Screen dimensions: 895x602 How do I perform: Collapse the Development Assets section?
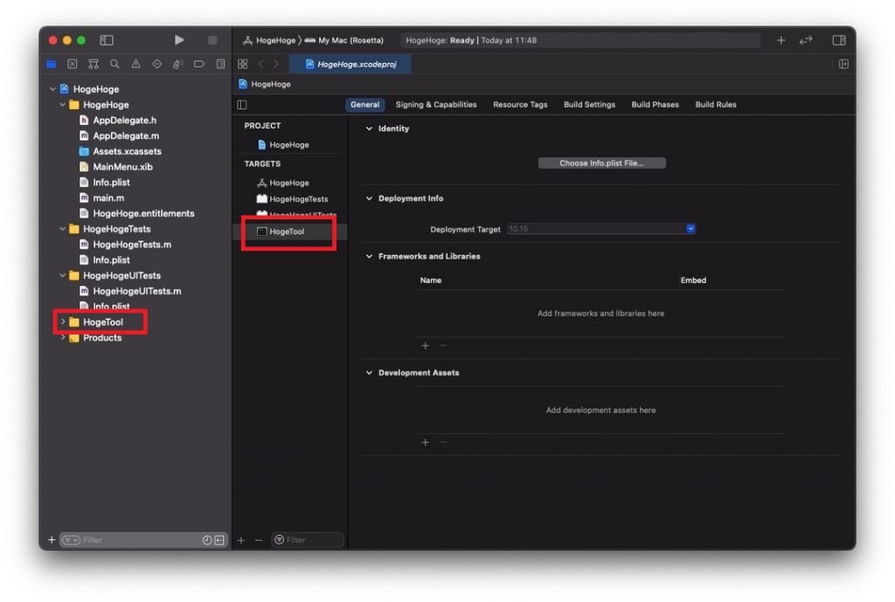point(369,372)
